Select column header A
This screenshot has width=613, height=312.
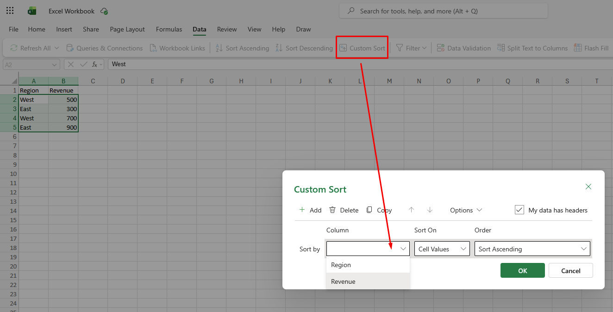(33, 81)
